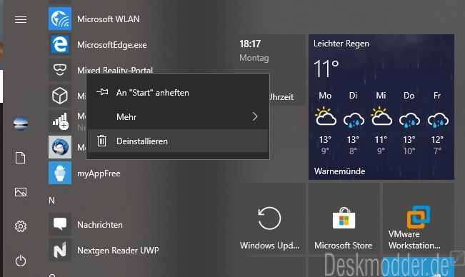465x277 pixels.
Task: Select Mehr in the context menu
Action: coord(178,116)
